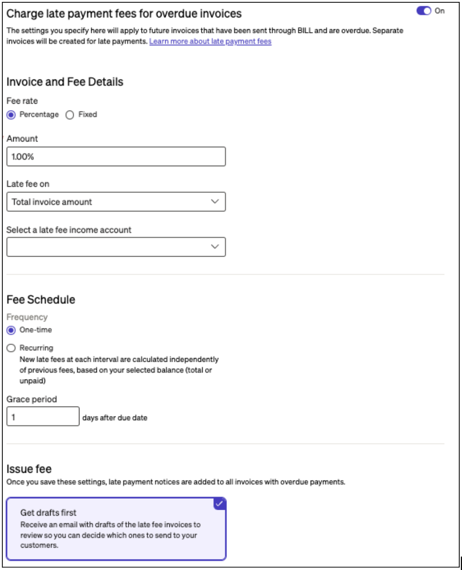The height and width of the screenshot is (570, 462).
Task: Click the Issue fee section heading
Action: [29, 469]
